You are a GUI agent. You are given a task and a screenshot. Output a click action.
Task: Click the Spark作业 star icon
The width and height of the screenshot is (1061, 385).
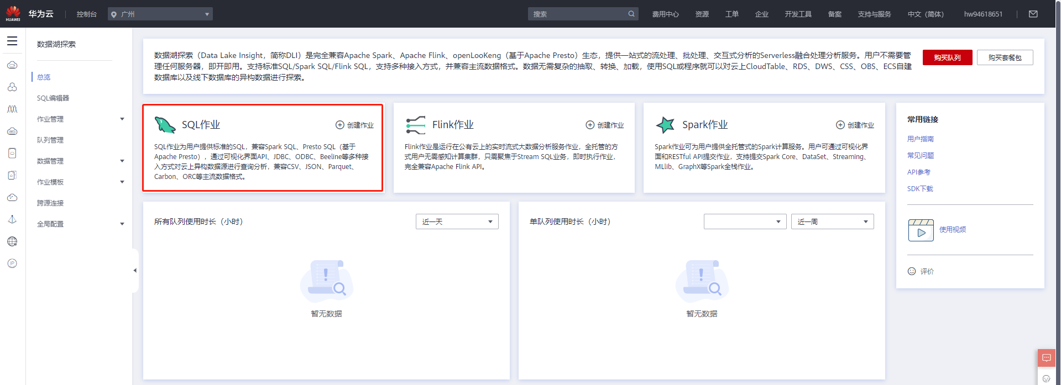tap(665, 125)
